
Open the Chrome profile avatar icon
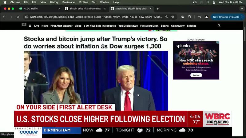tap(206, 17)
